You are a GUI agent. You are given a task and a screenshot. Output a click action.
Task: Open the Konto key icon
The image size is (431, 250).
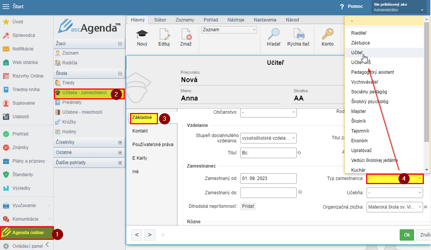(327, 35)
